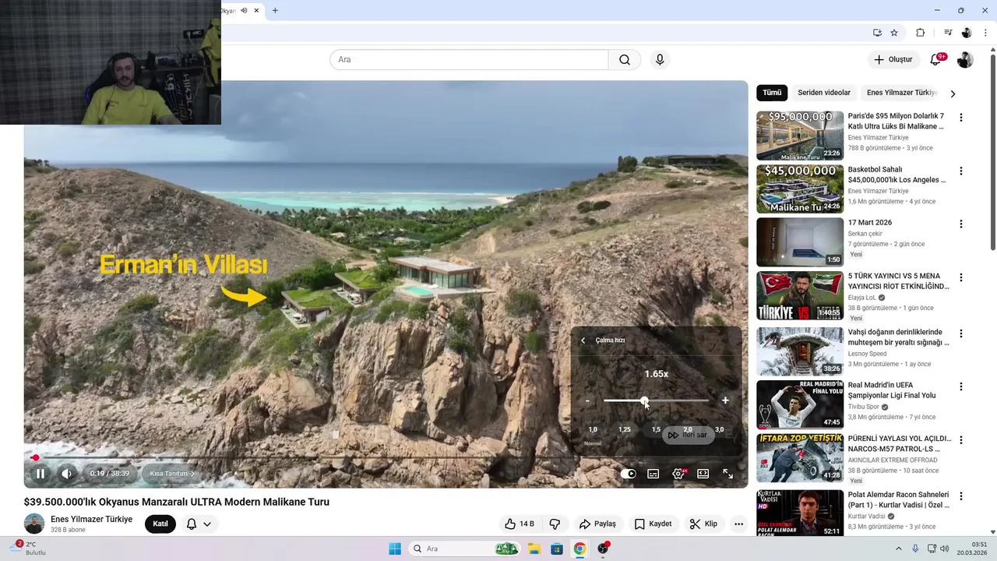Viewport: 997px width, 561px height.
Task: Show more filter chips with the right arrow
Action: click(x=953, y=93)
